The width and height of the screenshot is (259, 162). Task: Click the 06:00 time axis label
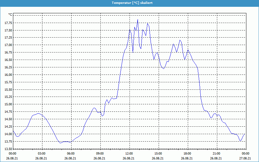[x=71, y=154]
